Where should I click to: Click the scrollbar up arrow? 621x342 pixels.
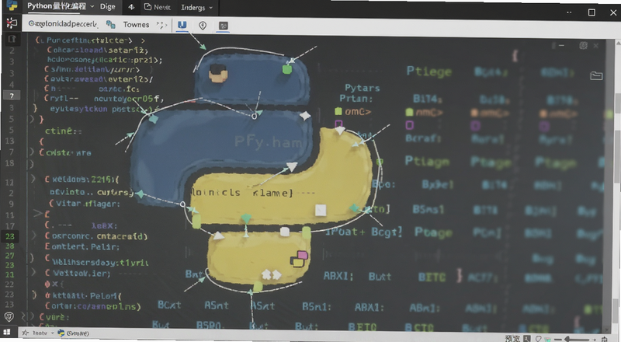pyautogui.click(x=618, y=44)
